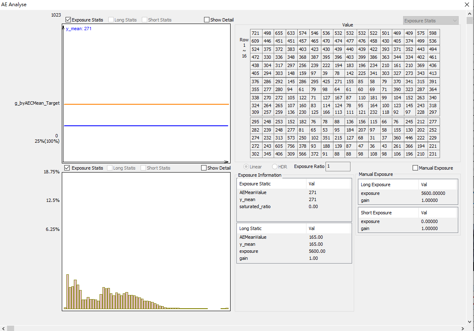The width and height of the screenshot is (474, 331).
Task: Click the 5600.00000 exposure value in Long Exposure
Action: (433, 193)
